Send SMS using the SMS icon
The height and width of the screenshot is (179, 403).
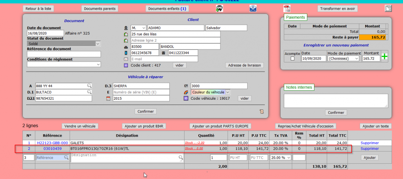pos(219,9)
